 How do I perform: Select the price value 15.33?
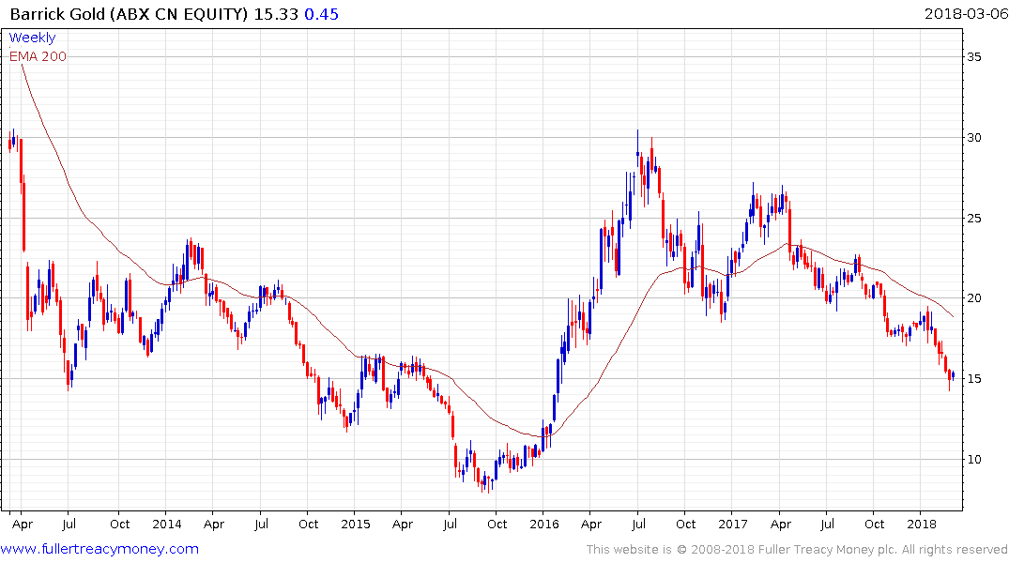click(276, 14)
